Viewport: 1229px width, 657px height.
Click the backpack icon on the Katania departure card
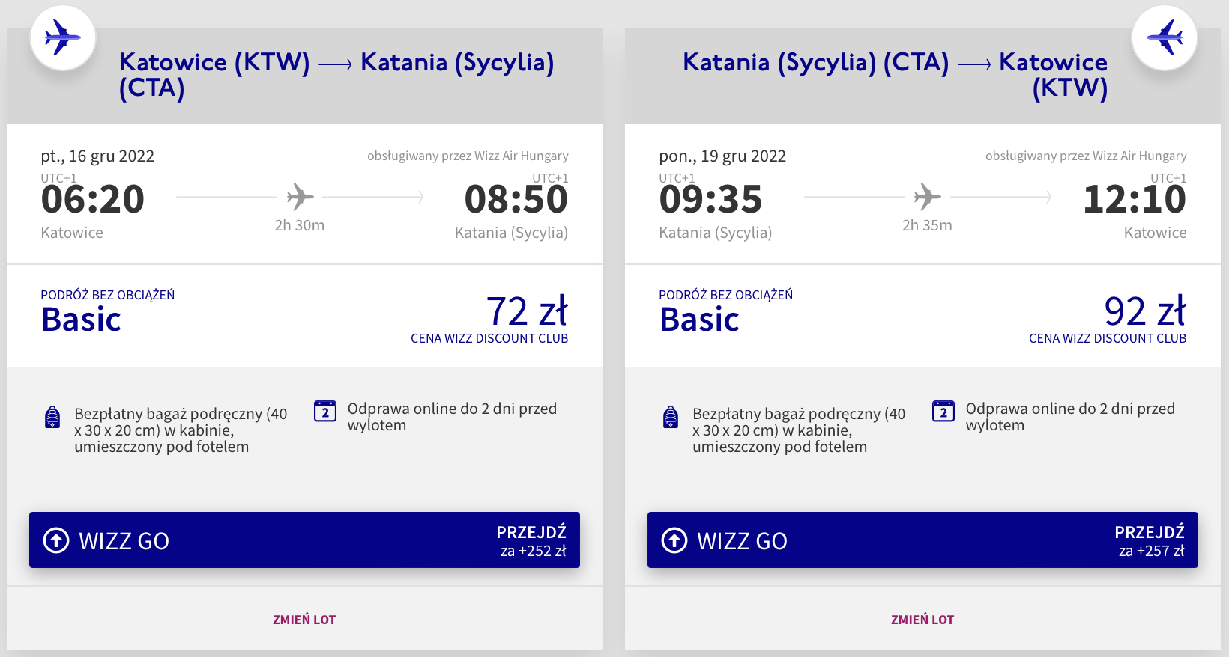click(671, 417)
